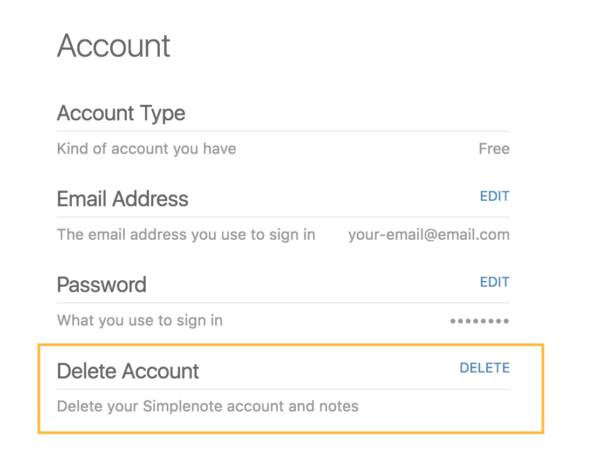Select the Free account type value
The image size is (606, 460).
[494, 148]
